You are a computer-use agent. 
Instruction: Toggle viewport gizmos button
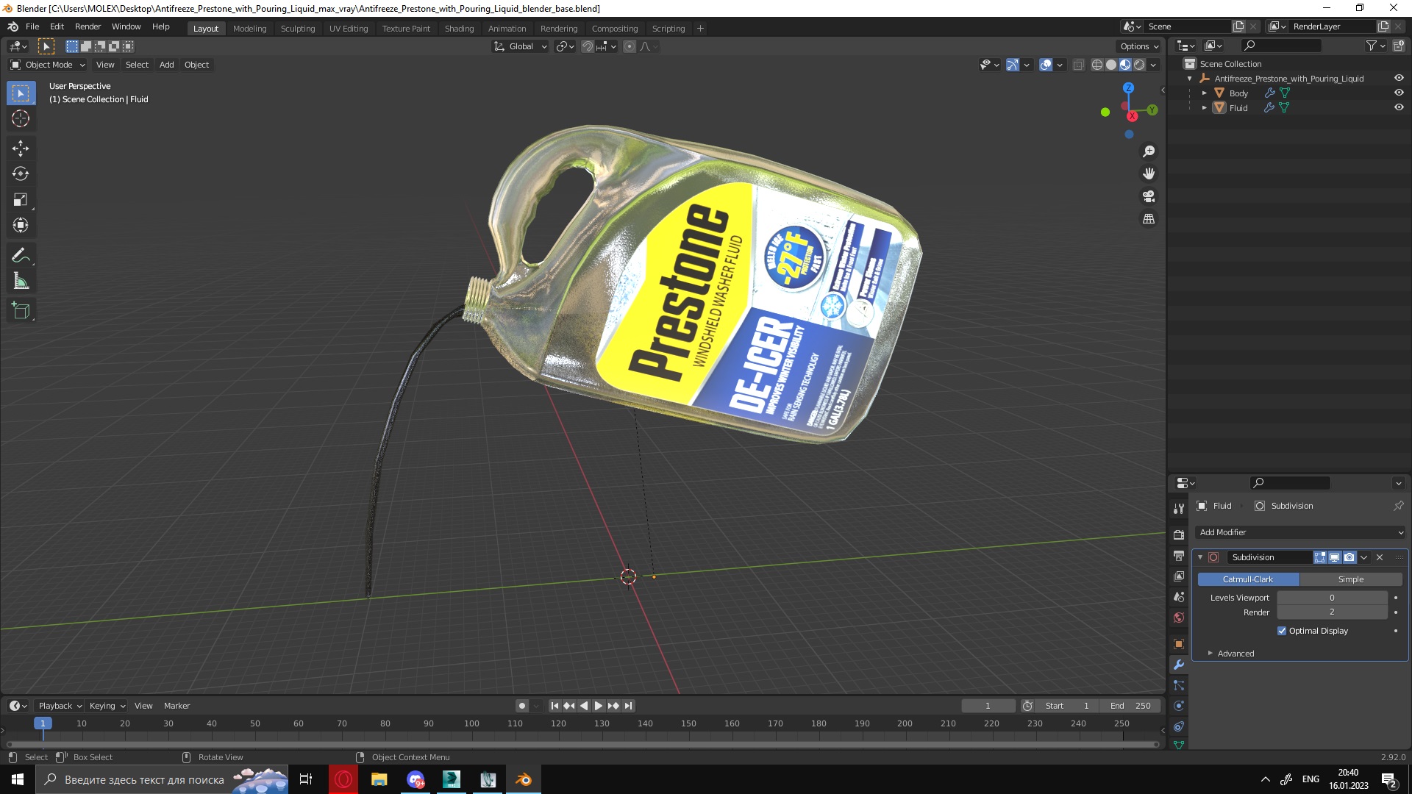(1013, 65)
